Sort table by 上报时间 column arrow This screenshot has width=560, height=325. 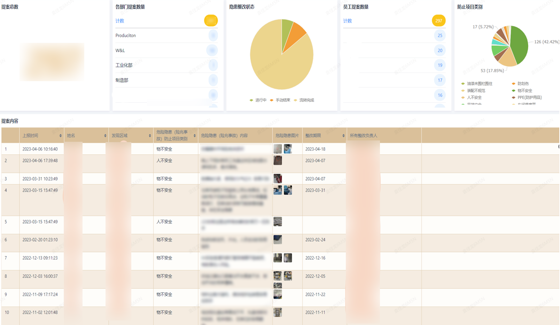[x=61, y=136]
